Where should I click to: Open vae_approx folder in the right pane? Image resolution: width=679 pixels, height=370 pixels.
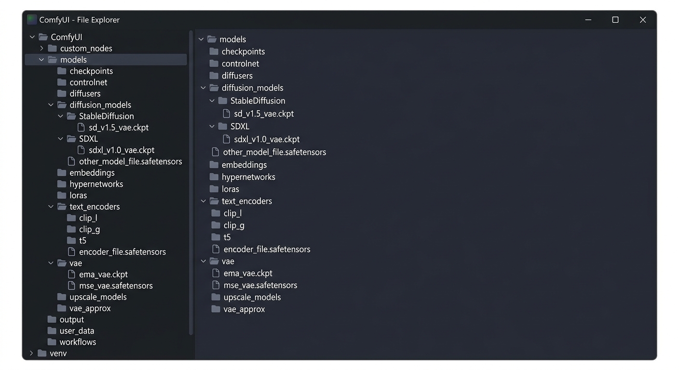[244, 309]
